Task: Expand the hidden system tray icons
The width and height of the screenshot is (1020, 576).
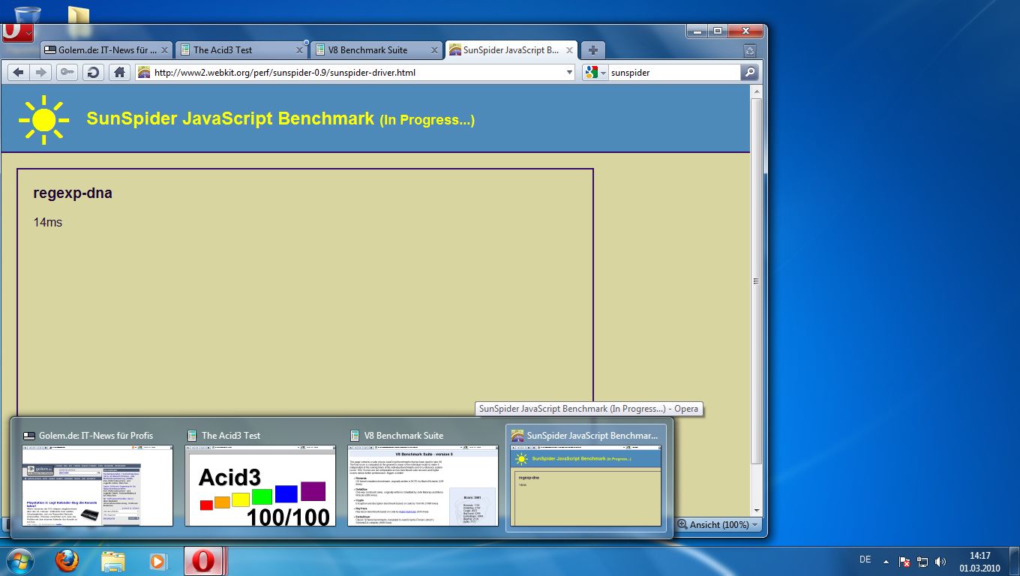Action: [x=886, y=559]
